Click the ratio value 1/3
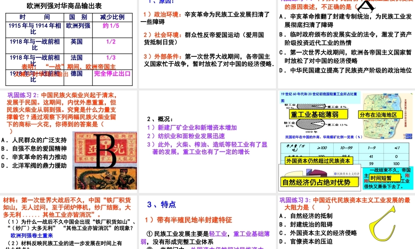Screen dimensions: 415x249 coord(111,57)
